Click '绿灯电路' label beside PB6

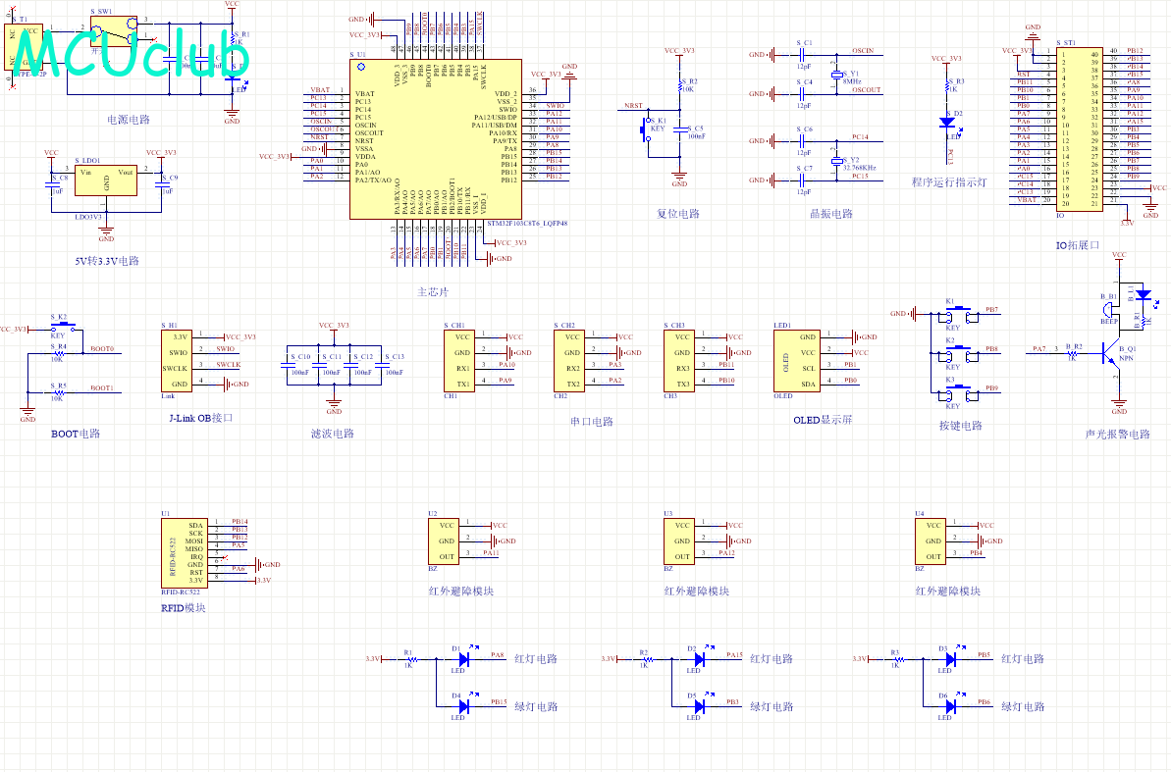click(x=1023, y=707)
